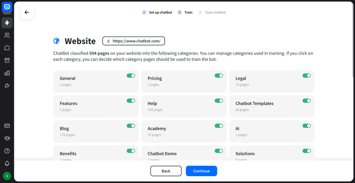The image size is (355, 183).
Task: Disable the Ai category toggle
Action: pyautogui.click(x=307, y=126)
